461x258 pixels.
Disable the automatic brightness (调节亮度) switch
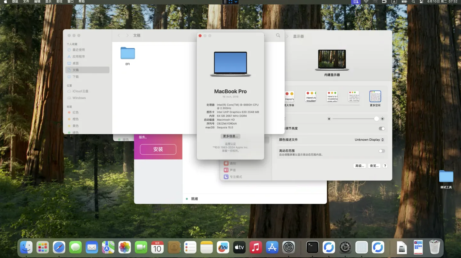382,129
